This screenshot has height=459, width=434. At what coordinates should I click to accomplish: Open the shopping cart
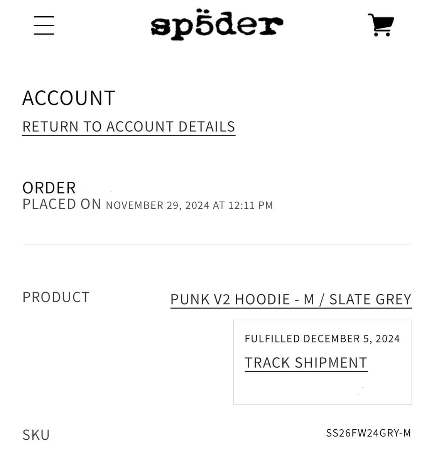coord(381,25)
